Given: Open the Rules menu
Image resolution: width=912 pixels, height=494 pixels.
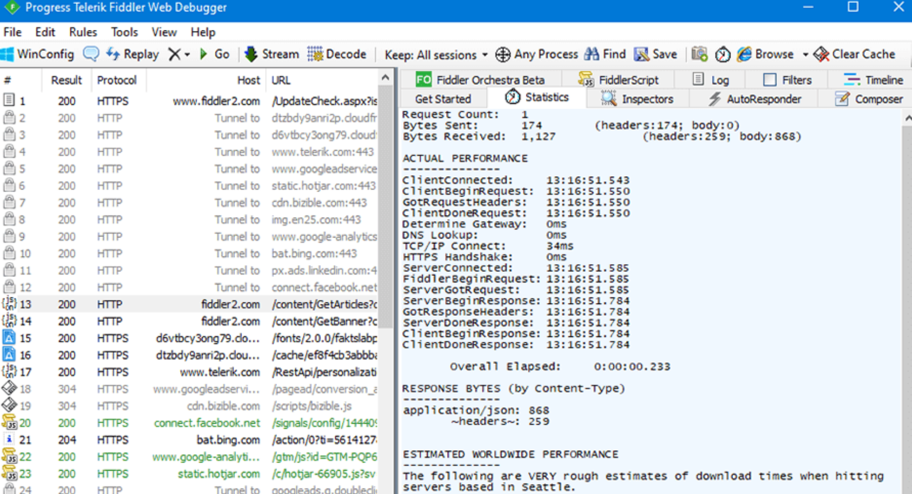Looking at the screenshot, I should 83,32.
